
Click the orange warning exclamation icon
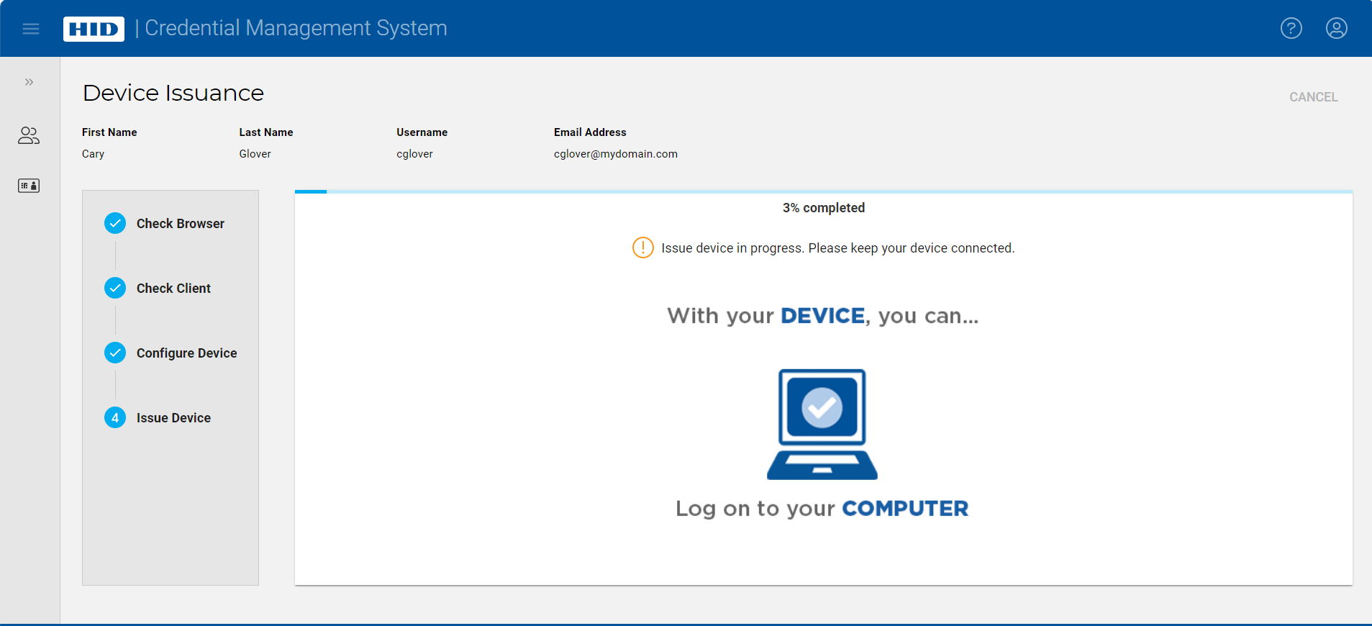(642, 248)
